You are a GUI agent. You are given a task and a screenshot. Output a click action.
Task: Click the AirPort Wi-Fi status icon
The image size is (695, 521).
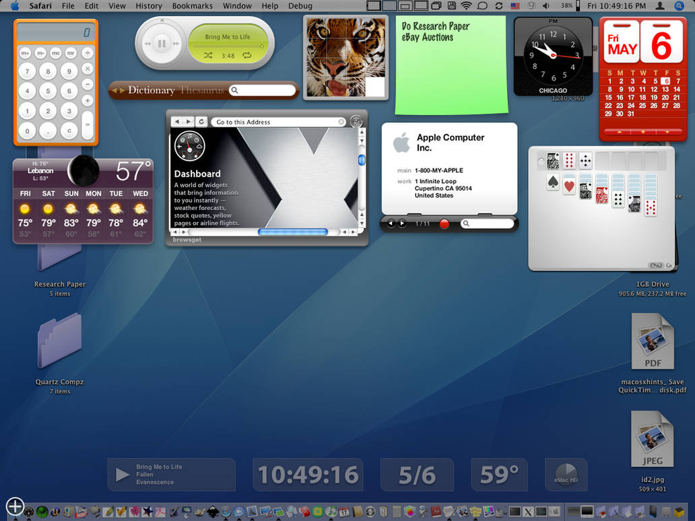click(x=466, y=6)
